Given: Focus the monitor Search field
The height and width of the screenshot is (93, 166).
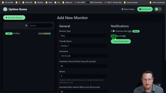Looking at the screenshot, I should coord(41,26).
